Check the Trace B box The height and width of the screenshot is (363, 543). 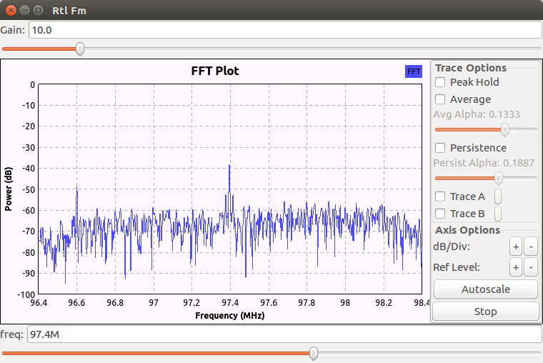(440, 214)
